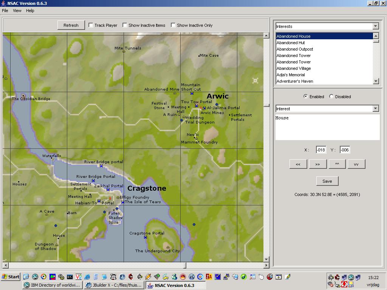The height and width of the screenshot is (290, 387).
Task: Launch Internet Explorer from the quick launch bar
Action: click(87, 277)
